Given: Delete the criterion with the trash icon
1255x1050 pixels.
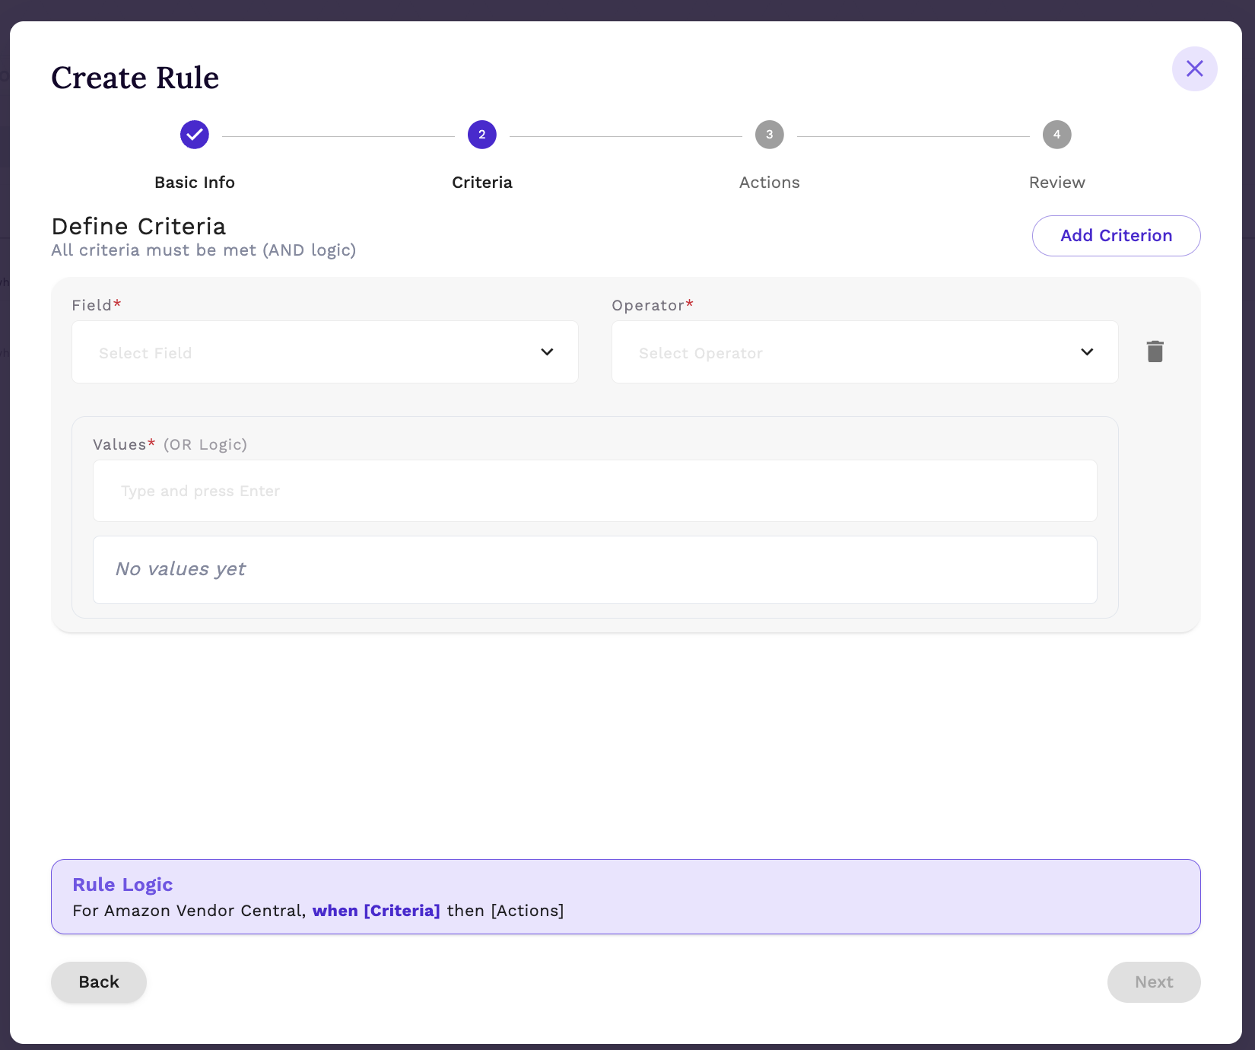Looking at the screenshot, I should (1155, 352).
